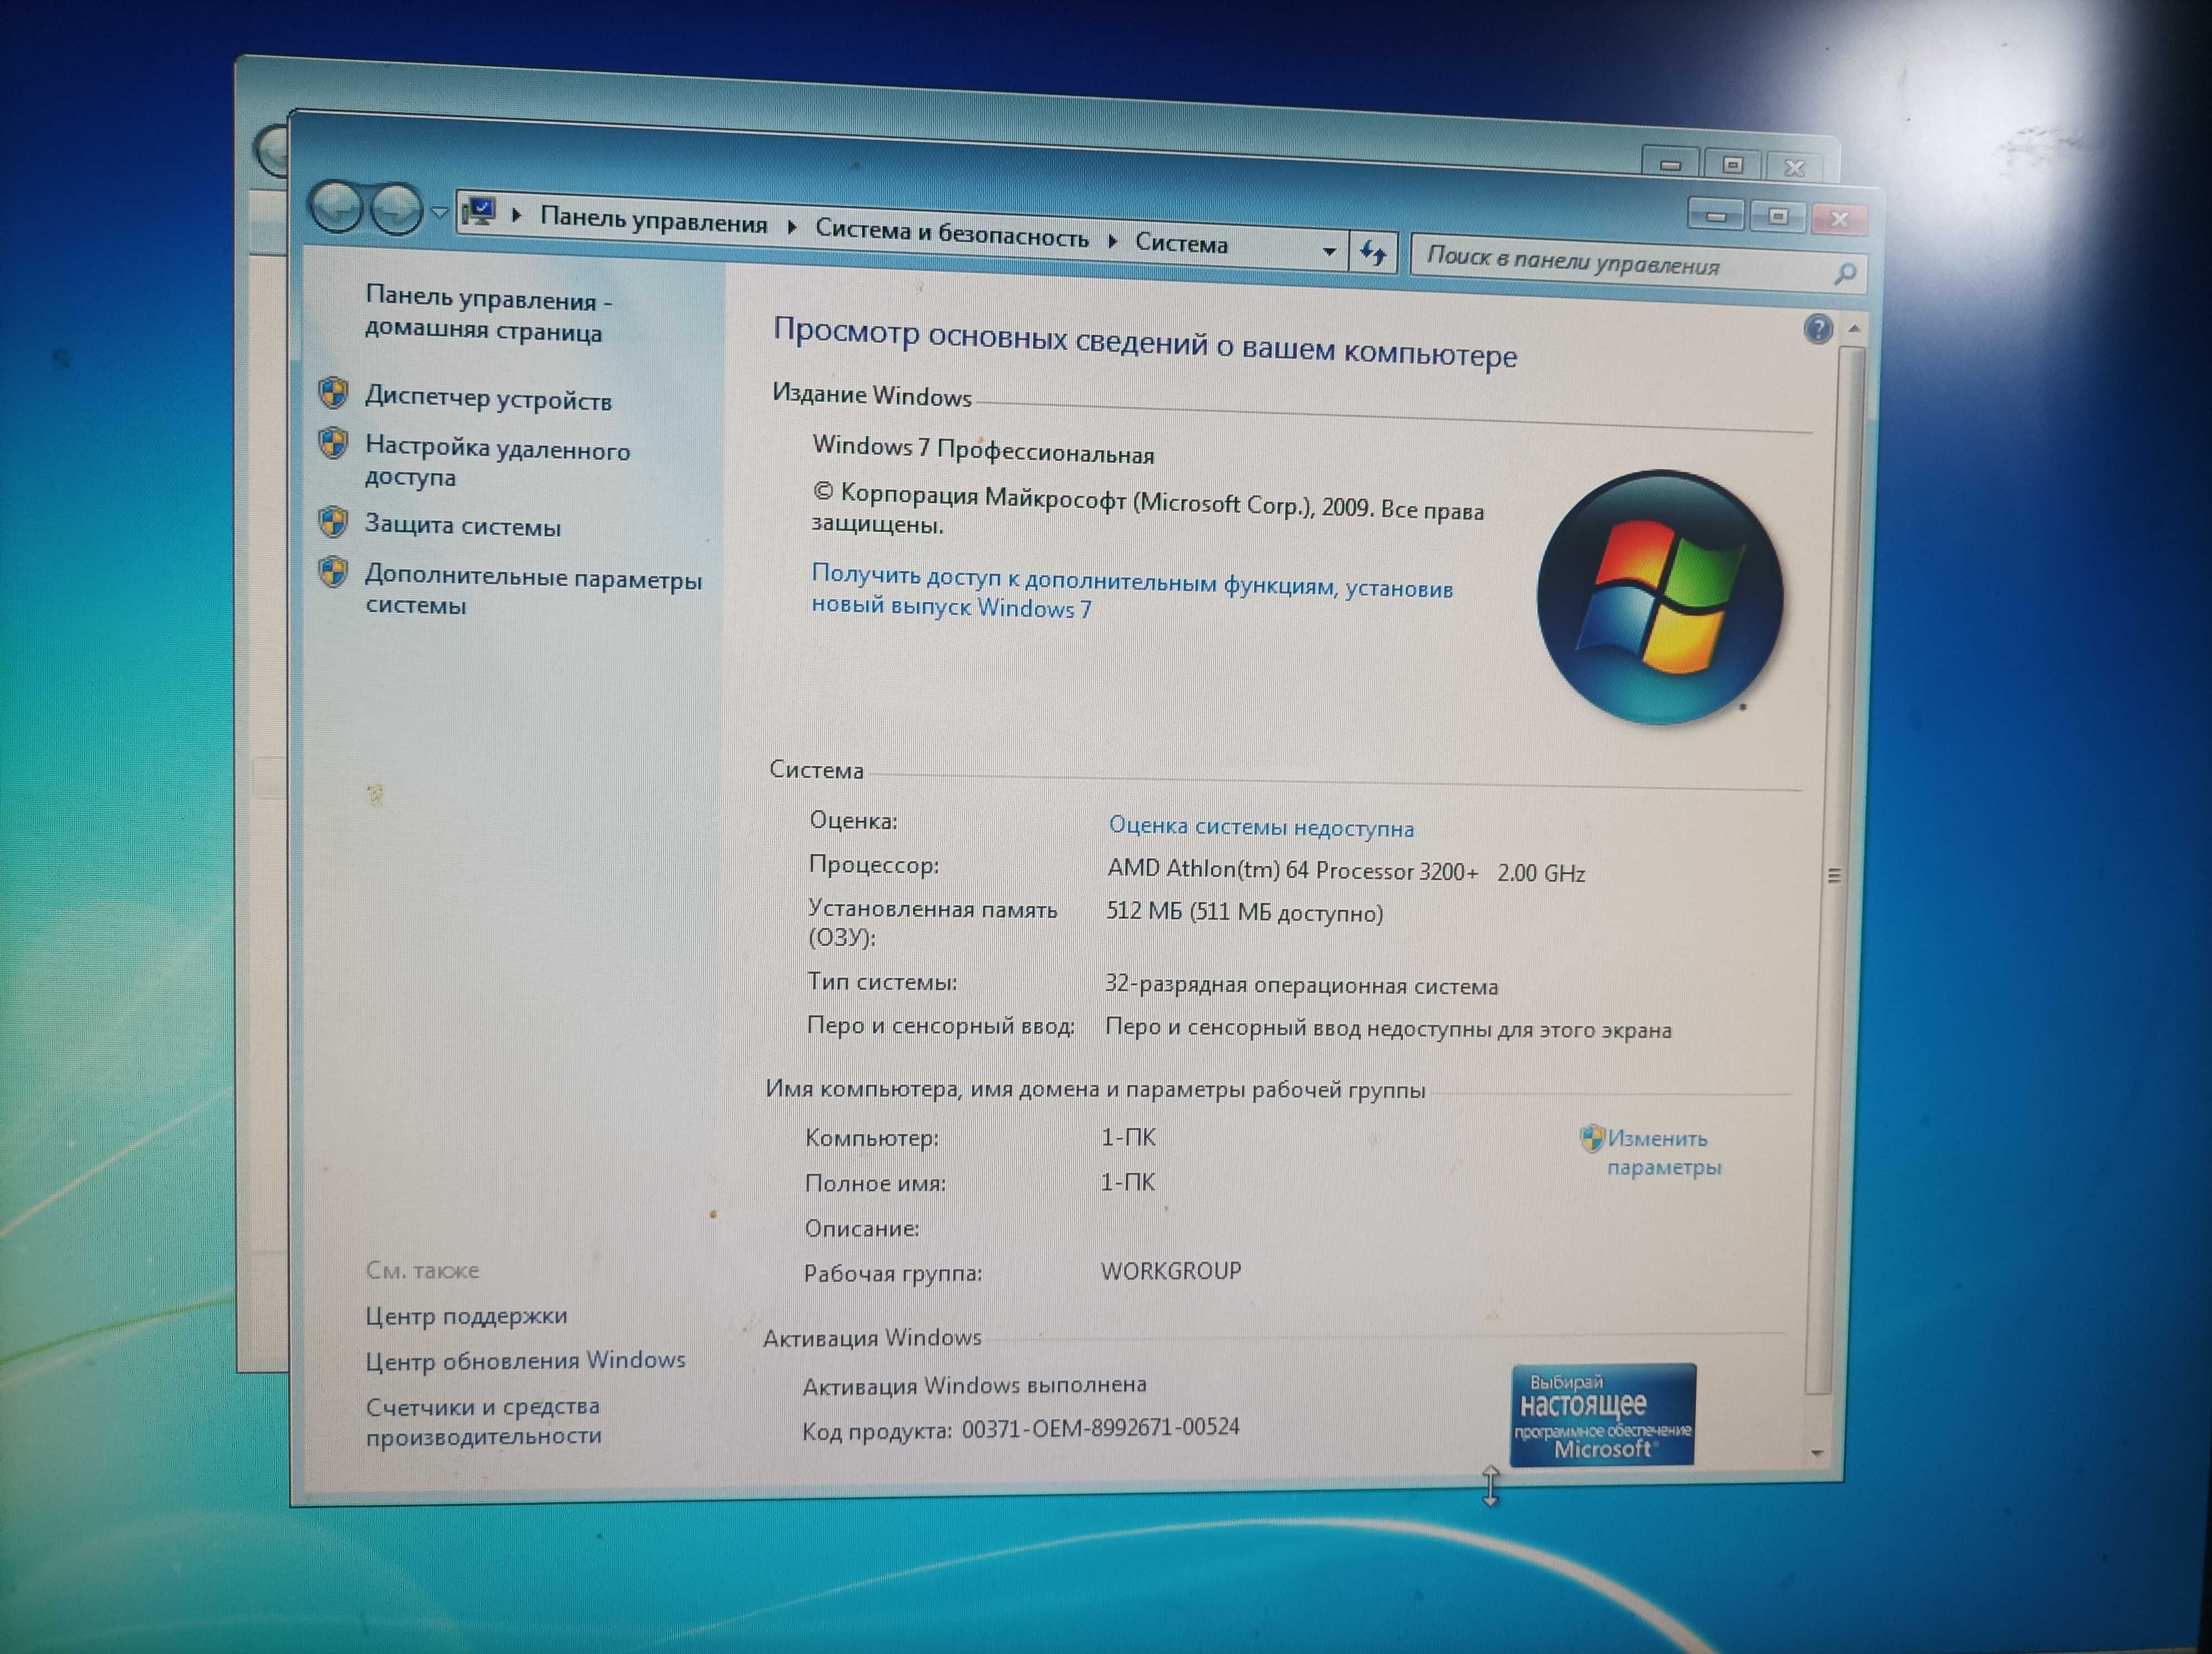Click the WORKGROUP value
Viewport: 2212px width, 1654px height.
[1170, 1270]
